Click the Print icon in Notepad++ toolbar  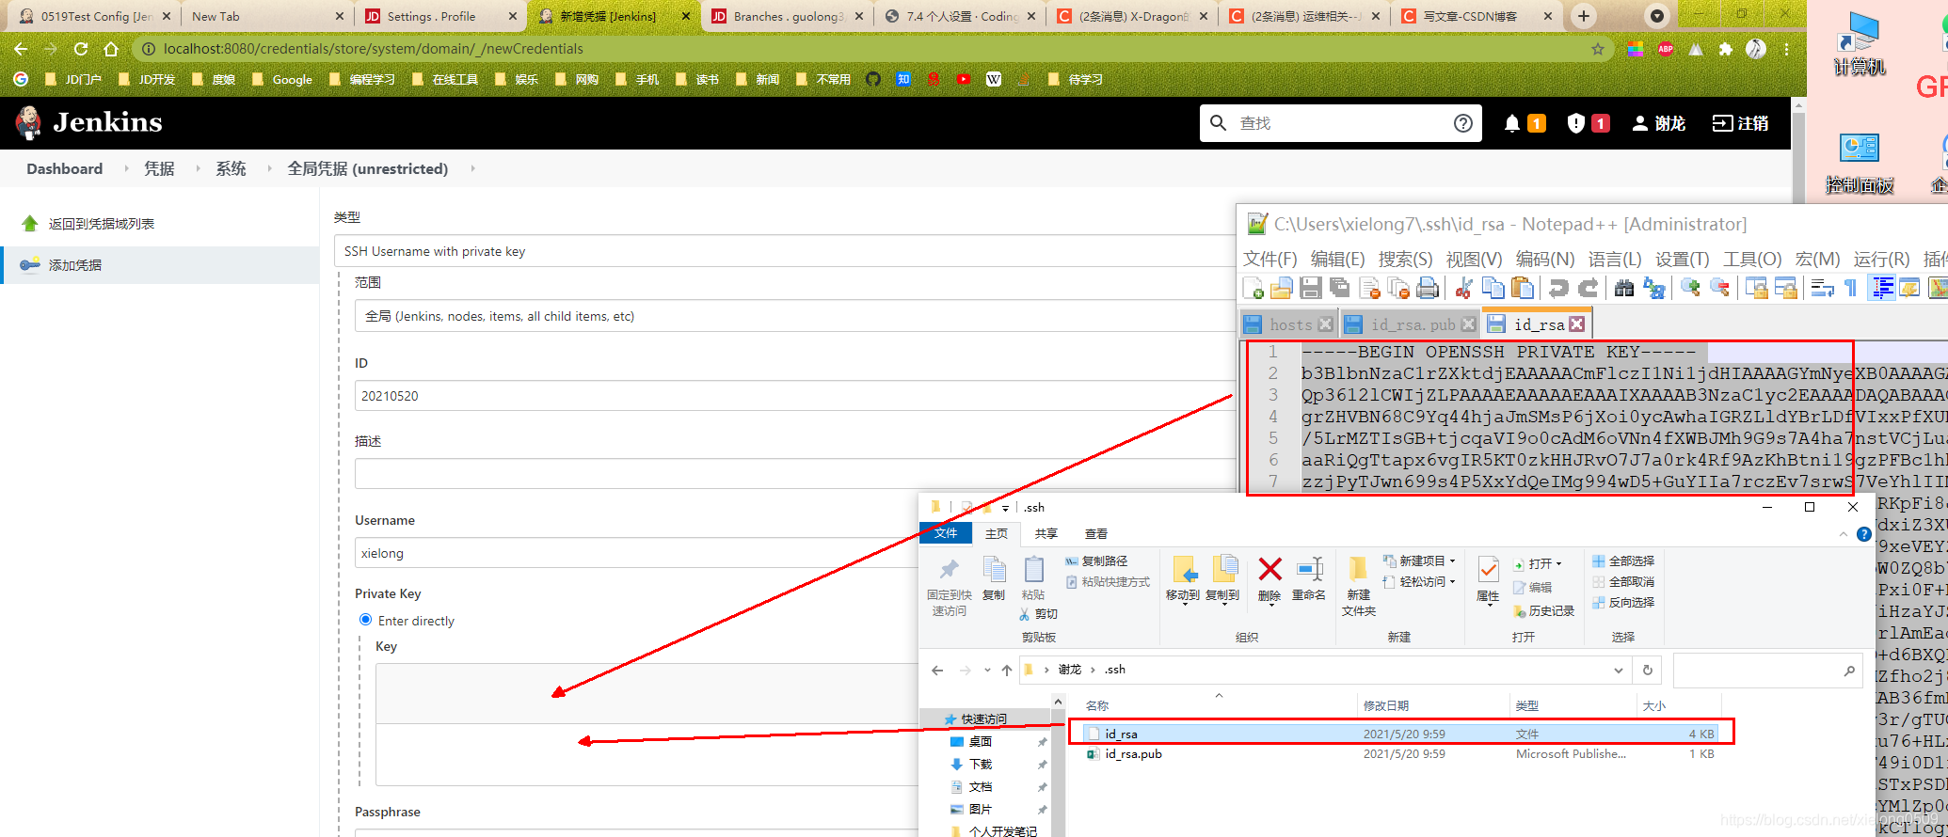pyautogui.click(x=1428, y=288)
